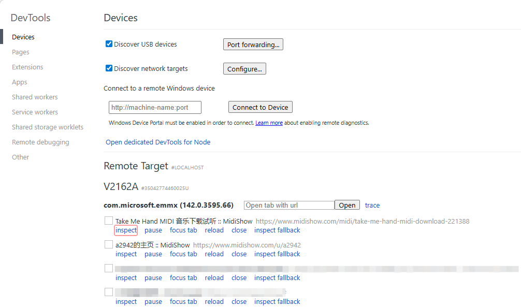The image size is (521, 307).
Task: Open the Port forwarding settings
Action: click(x=253, y=45)
